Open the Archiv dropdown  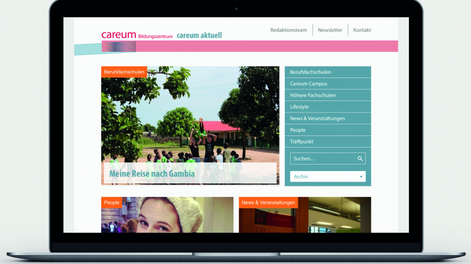pyautogui.click(x=328, y=176)
